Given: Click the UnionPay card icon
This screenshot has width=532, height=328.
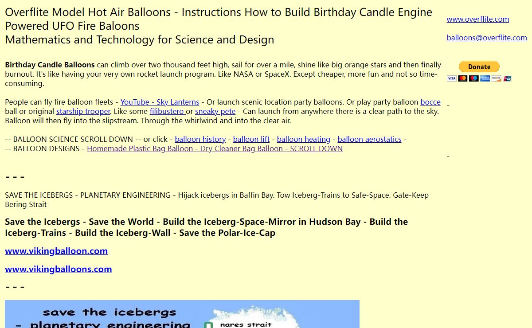Looking at the screenshot, I should 508,78.
